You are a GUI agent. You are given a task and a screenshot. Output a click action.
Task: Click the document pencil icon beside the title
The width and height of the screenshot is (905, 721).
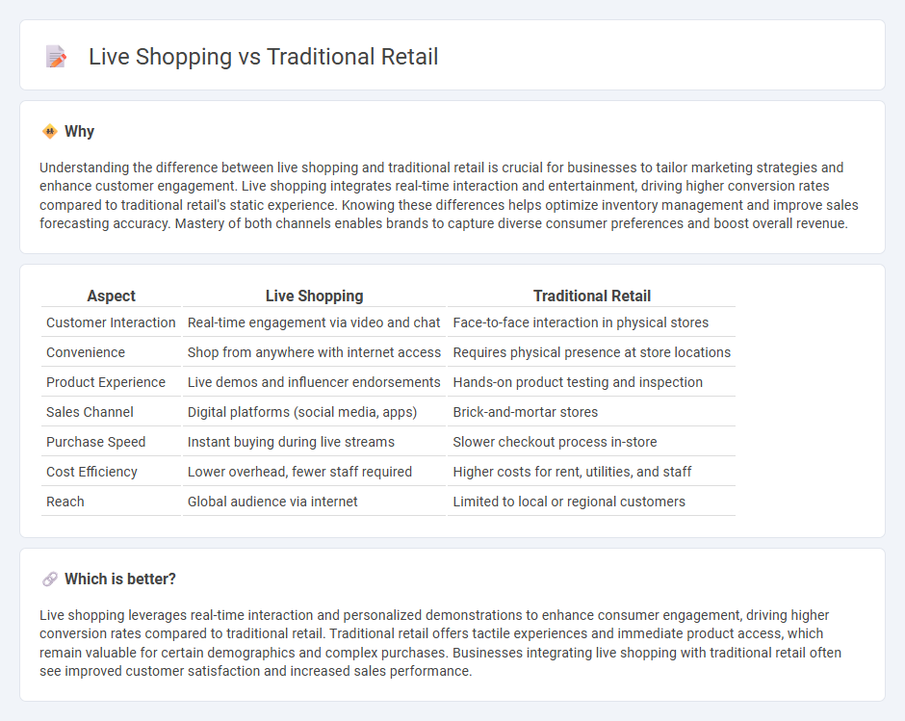pyautogui.click(x=56, y=57)
